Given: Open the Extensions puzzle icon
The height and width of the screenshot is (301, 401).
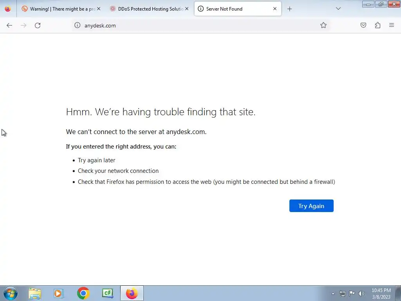Looking at the screenshot, I should click(x=378, y=25).
